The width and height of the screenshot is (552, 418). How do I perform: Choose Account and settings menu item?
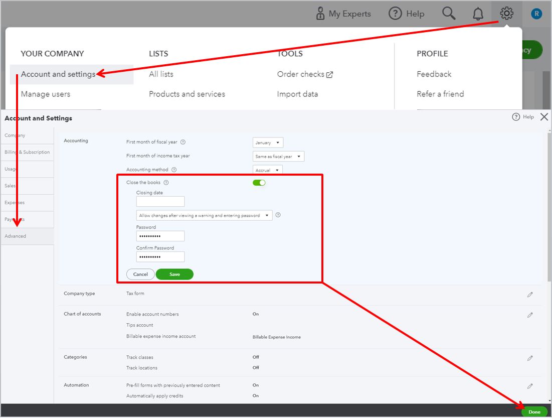coord(58,74)
